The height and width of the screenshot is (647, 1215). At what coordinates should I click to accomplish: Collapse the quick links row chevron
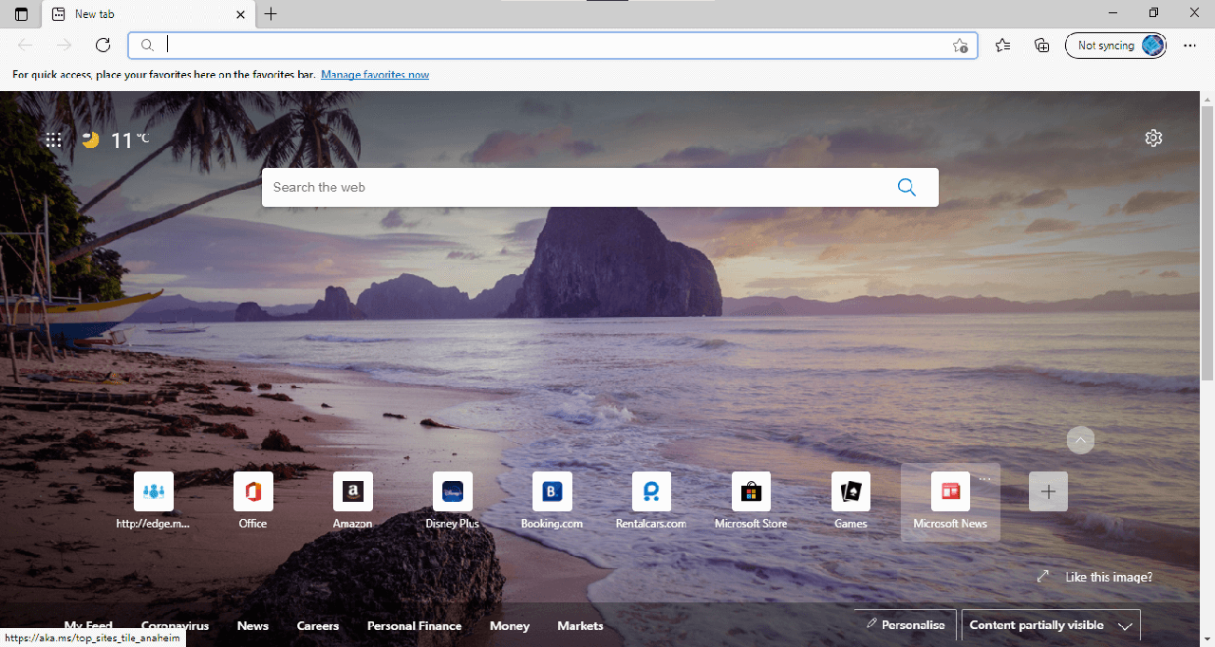pos(1080,440)
